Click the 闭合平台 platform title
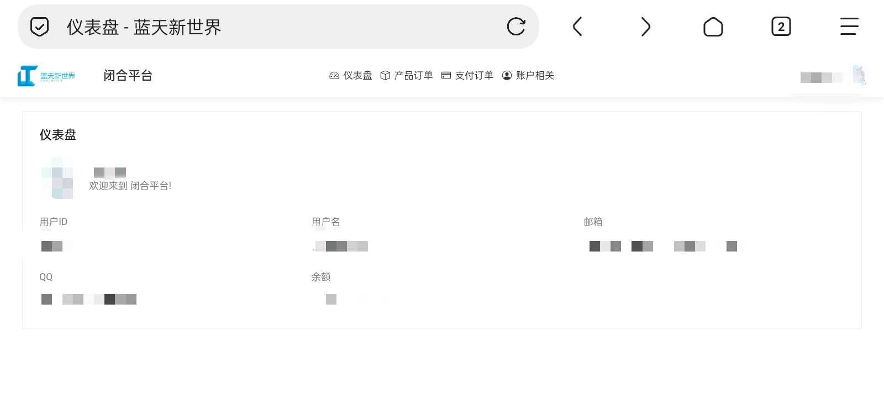Viewport: 884px width, 398px height. (x=128, y=76)
